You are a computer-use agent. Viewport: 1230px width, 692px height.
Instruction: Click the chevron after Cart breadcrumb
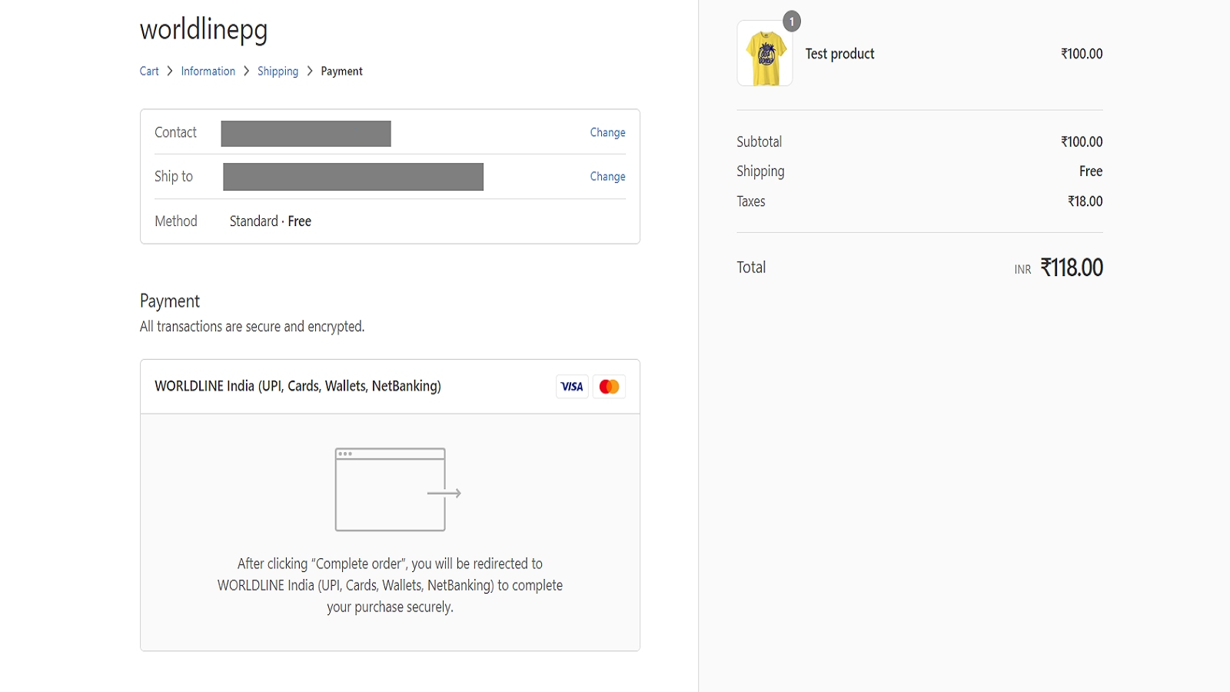170,72
